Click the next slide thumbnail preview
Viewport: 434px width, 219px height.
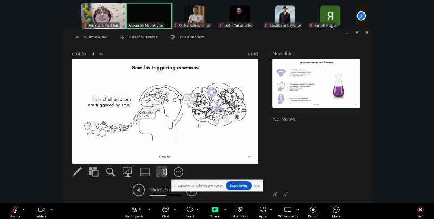(x=316, y=83)
